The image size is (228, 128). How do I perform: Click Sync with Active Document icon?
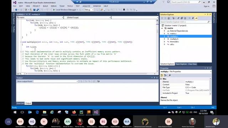(x=178, y=18)
